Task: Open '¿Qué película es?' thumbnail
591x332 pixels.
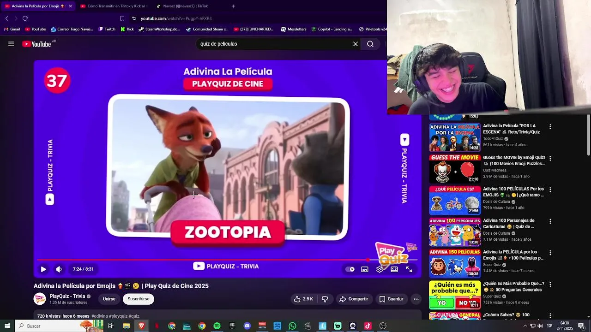Action: coord(455,200)
